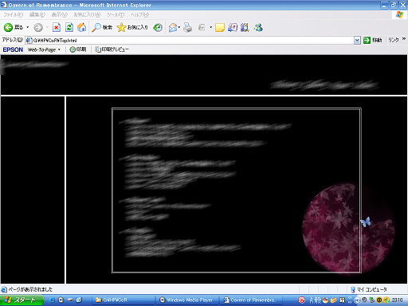Click the green Go button
The image size is (408, 306).
(373, 40)
